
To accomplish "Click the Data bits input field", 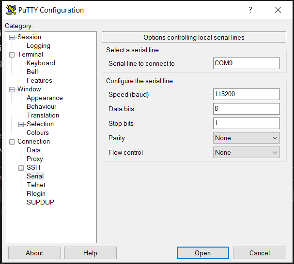I will click(x=247, y=109).
